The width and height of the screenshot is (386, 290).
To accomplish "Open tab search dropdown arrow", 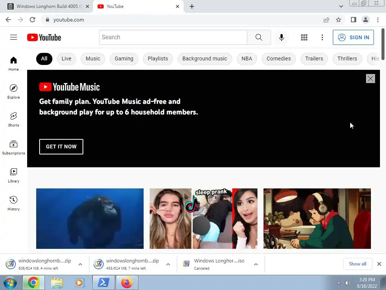I will click(341, 7).
